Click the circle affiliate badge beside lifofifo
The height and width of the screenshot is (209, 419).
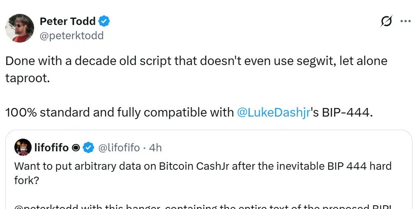click(x=76, y=148)
